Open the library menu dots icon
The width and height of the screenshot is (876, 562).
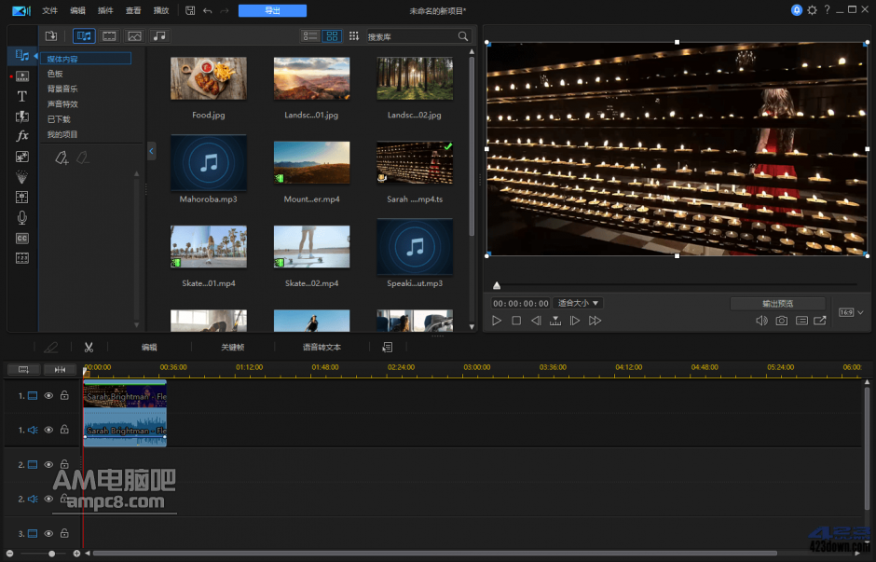tap(353, 36)
